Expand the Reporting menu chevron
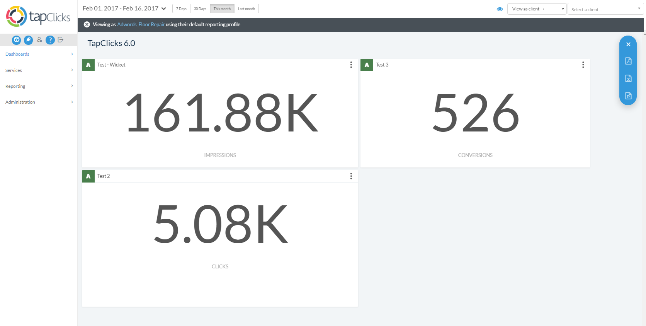 point(72,86)
